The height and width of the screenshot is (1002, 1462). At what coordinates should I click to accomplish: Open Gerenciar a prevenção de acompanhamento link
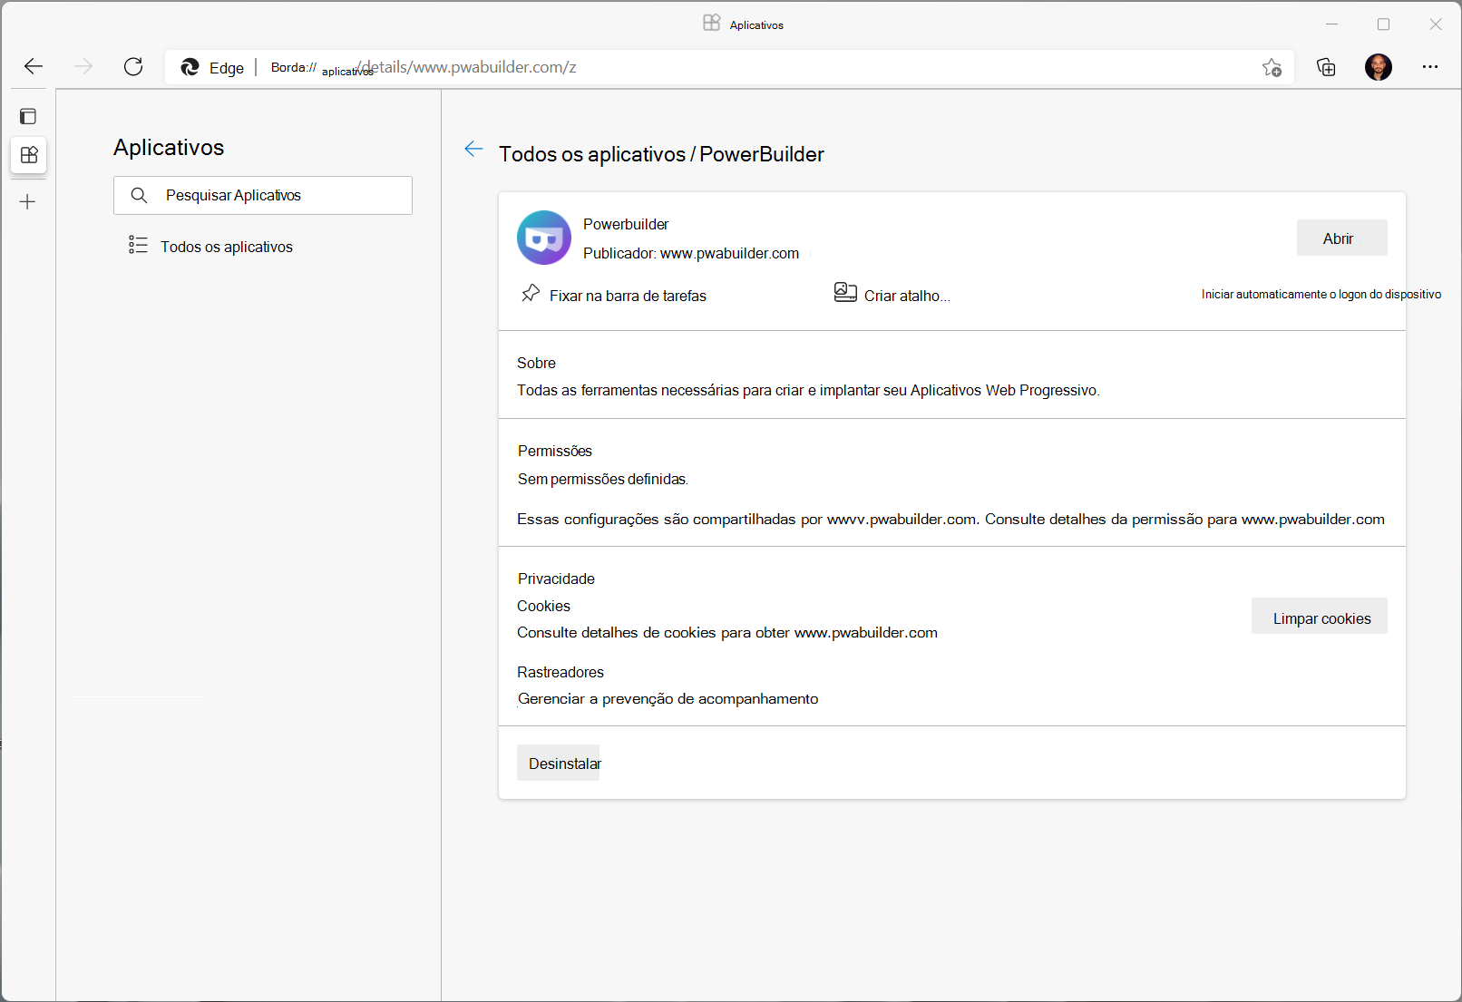pyautogui.click(x=668, y=698)
